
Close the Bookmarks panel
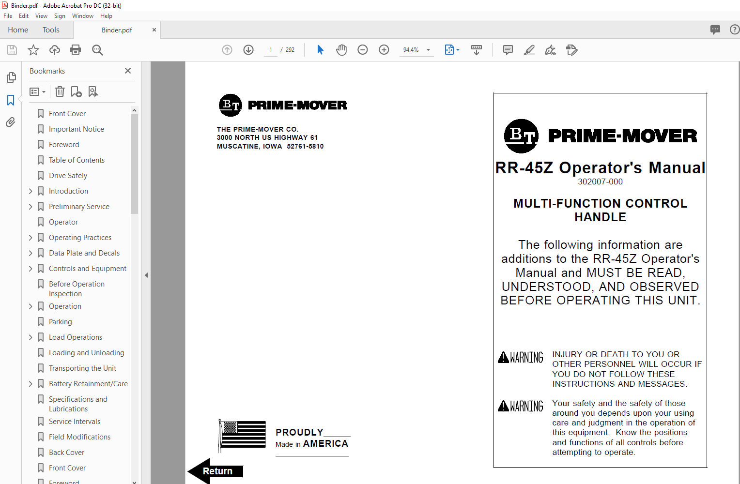coord(128,71)
